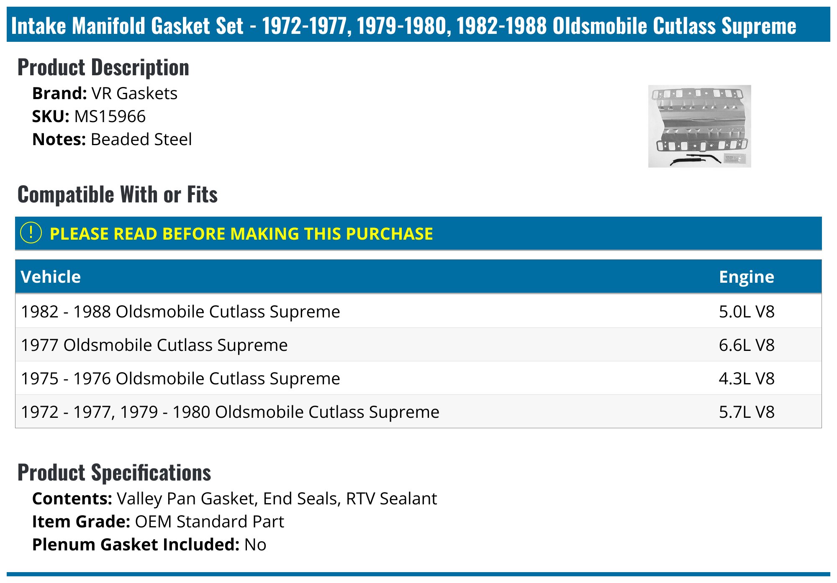The image size is (837, 583).
Task: Click the 5.7L V8 engine cell
Action: pos(746,412)
